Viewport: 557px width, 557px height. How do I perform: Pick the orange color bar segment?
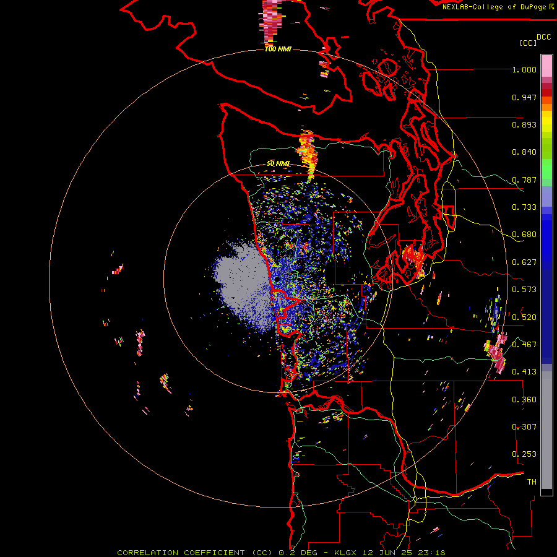coord(546,107)
